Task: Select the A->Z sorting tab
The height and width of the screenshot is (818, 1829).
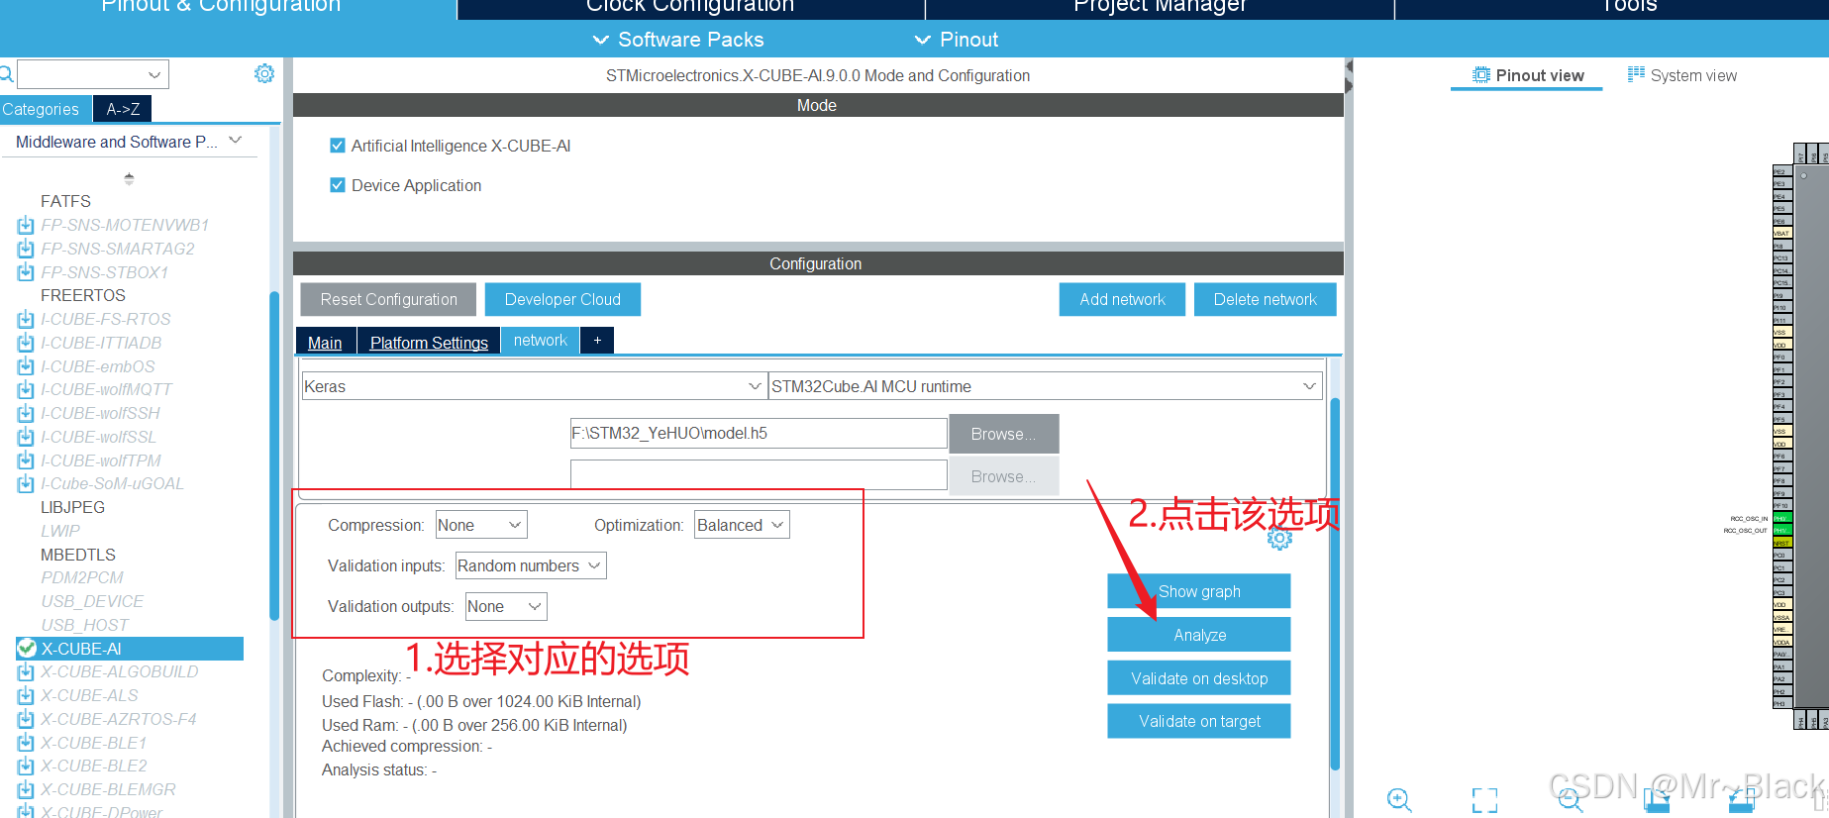Action: coord(123,109)
